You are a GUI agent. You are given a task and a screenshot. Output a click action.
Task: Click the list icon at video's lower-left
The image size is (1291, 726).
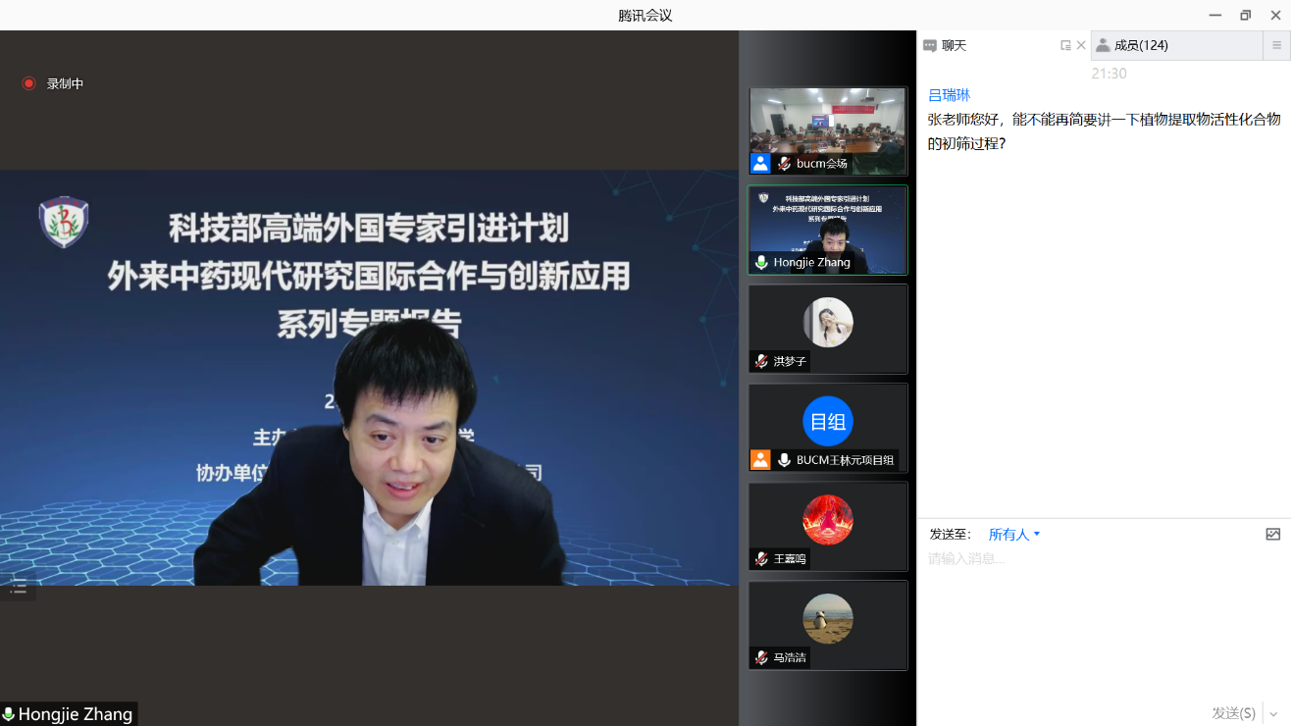tap(18, 589)
